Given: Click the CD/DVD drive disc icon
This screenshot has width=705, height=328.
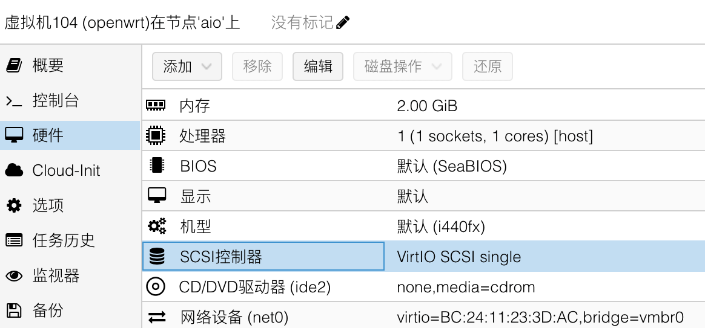Looking at the screenshot, I should coord(156,287).
